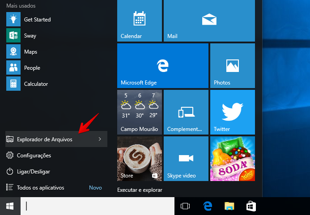
Task: Open the People app icon
Action: 13,67
